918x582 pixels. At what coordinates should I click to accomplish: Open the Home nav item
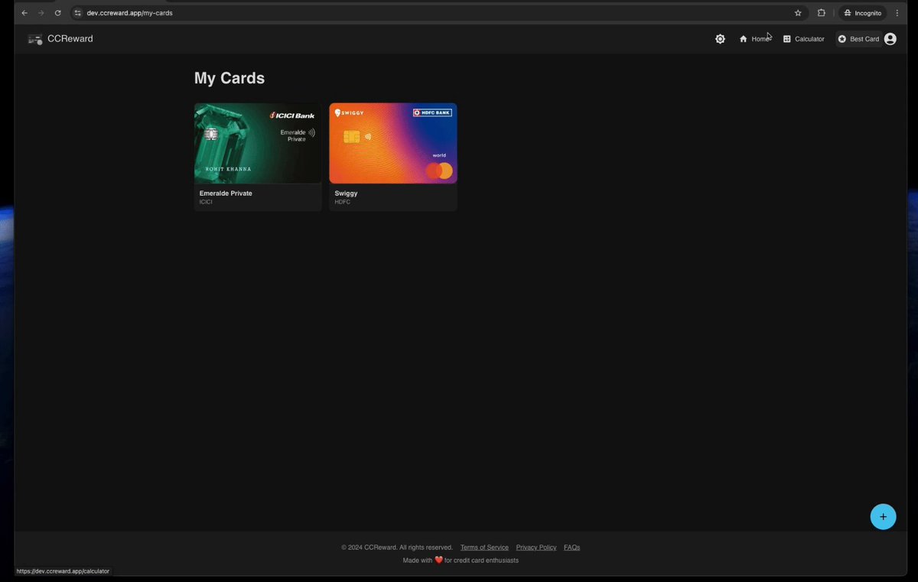pos(754,39)
